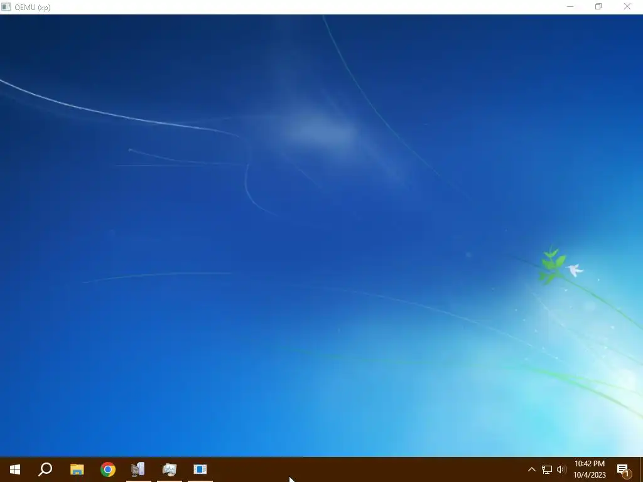Viewport: 643px width, 482px height.
Task: Open the network status tray icon
Action: [x=547, y=469]
